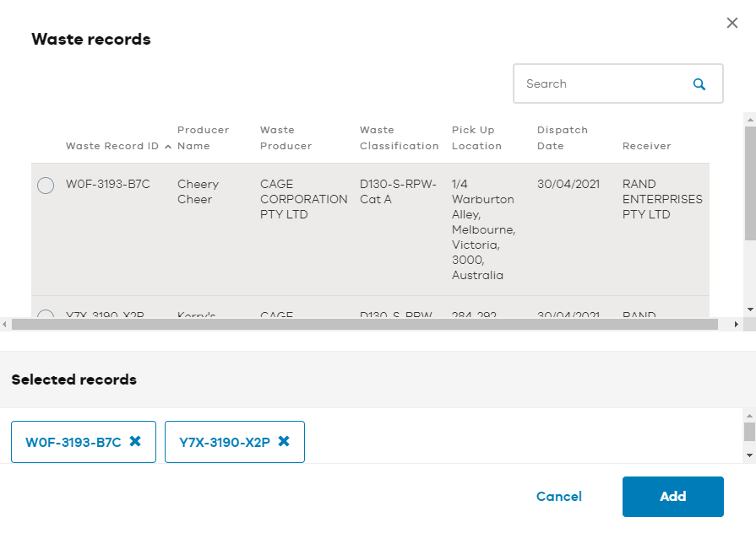Screen dimensions: 756x533
Task: Sort by Dispatch Date column header
Action: pos(563,137)
